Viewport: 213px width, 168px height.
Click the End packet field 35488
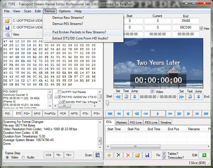[186, 21]
